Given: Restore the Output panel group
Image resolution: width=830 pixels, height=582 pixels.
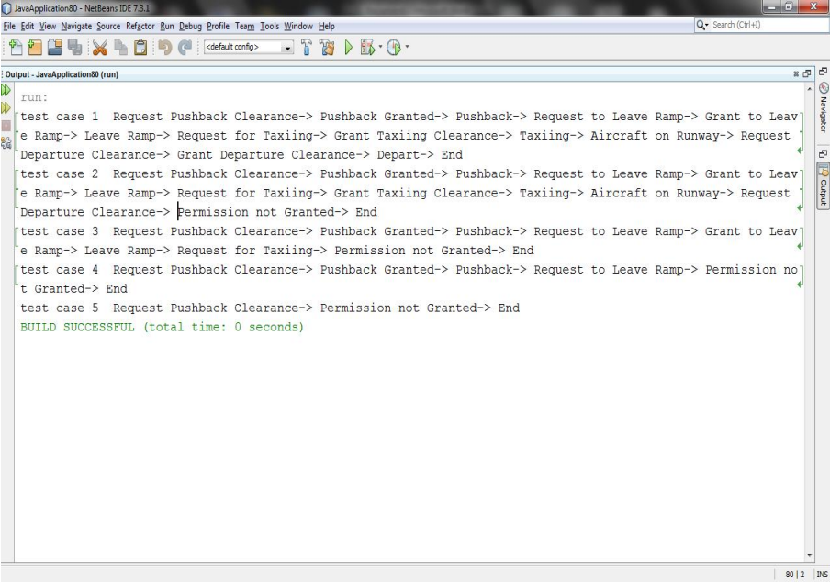Looking at the screenshot, I should click(x=823, y=154).
